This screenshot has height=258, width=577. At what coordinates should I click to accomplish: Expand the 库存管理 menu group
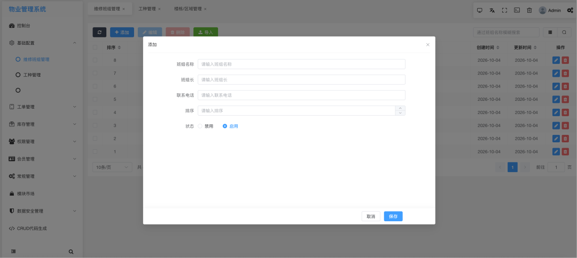click(43, 124)
